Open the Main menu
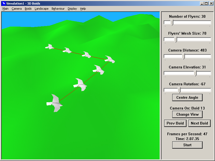 [x=5, y=9]
